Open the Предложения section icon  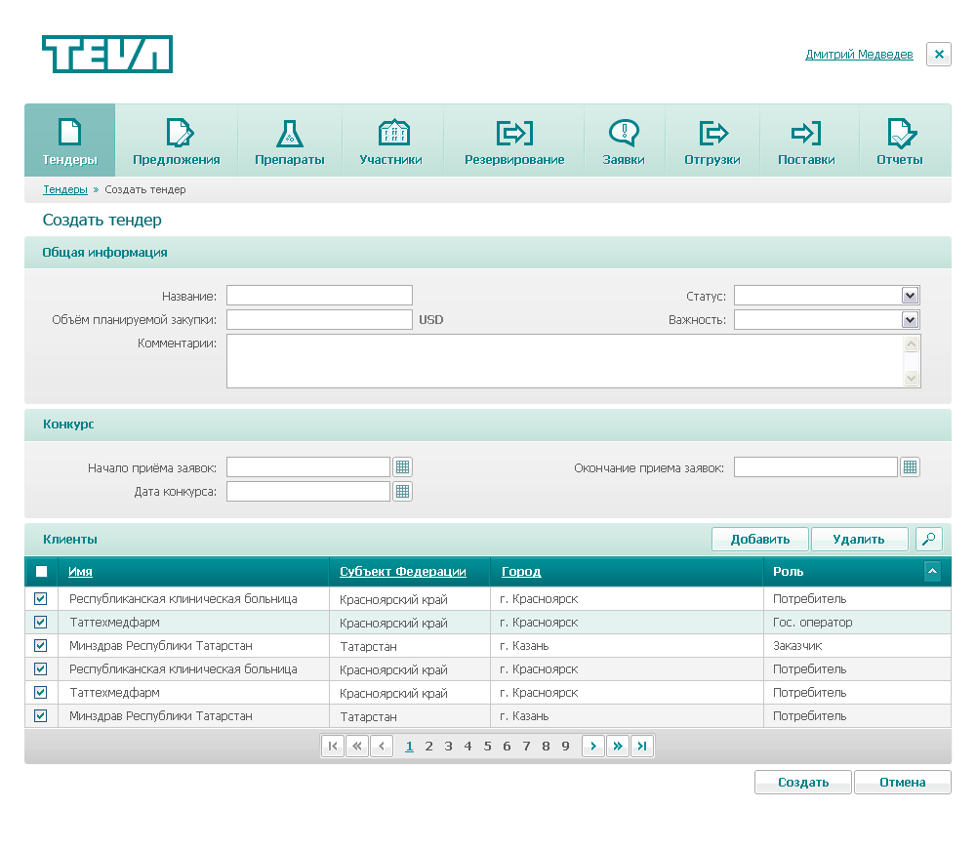178,133
